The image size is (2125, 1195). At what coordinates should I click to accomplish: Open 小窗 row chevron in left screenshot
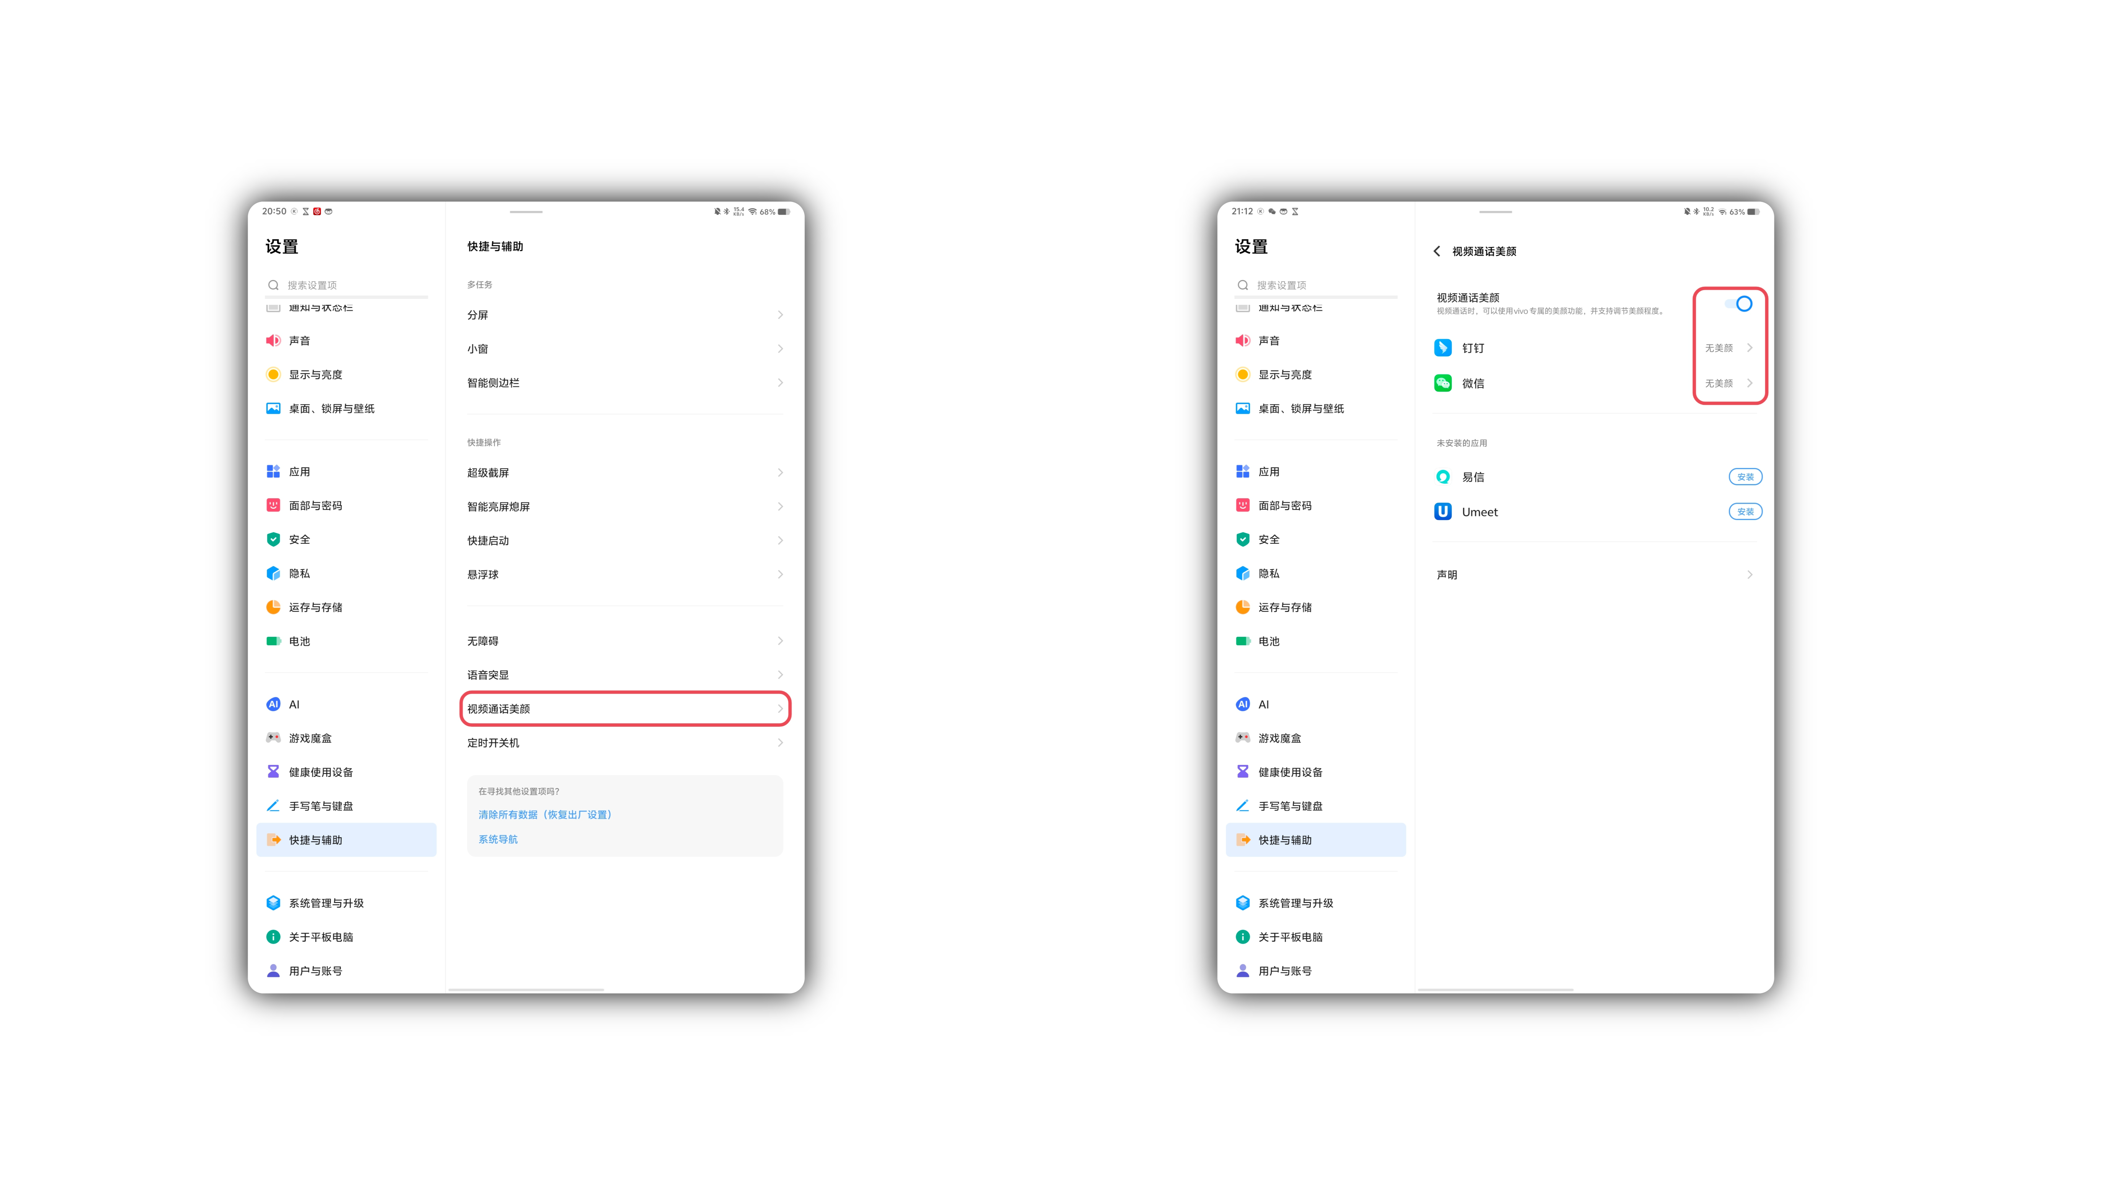click(x=780, y=349)
